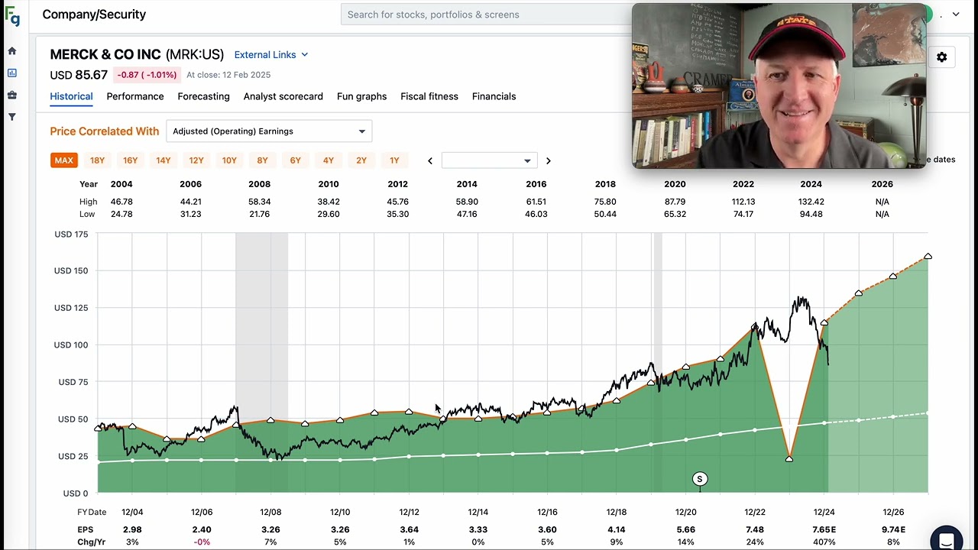Open the chat support bubble icon
This screenshot has width=978, height=550.
[947, 540]
